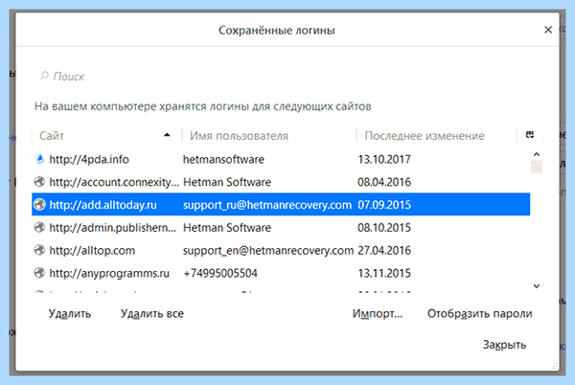Click the Удалить все button
Image resolution: width=575 pixels, height=385 pixels.
(152, 313)
